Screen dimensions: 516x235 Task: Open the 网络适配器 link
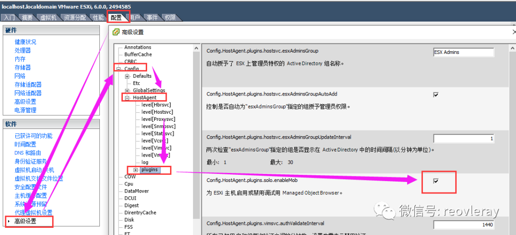pyautogui.click(x=28, y=93)
